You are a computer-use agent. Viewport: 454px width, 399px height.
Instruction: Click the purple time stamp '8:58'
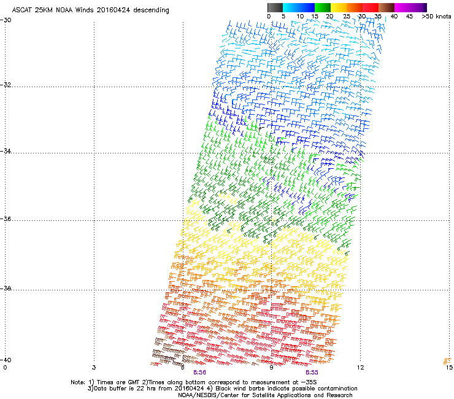tap(199, 373)
